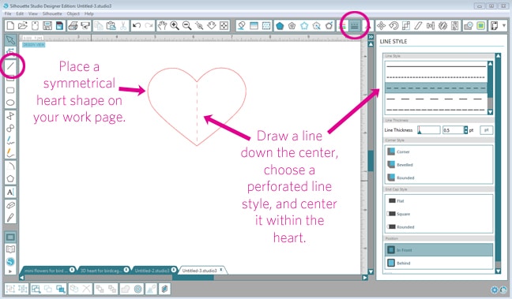This screenshot has height=299, width=512.
Task: Open the File menu
Action: coord(8,13)
